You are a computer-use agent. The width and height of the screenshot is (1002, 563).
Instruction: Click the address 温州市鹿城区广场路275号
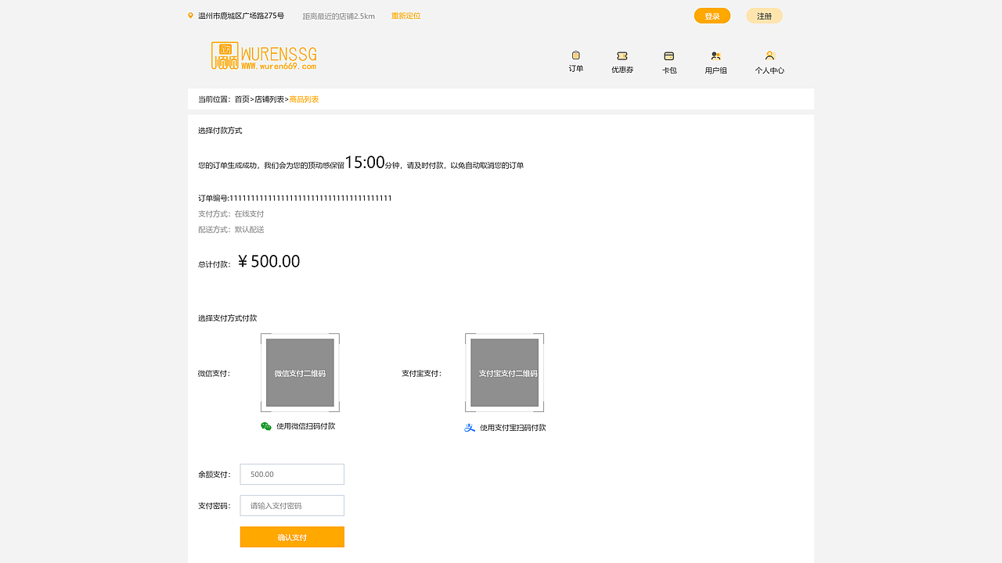(241, 16)
